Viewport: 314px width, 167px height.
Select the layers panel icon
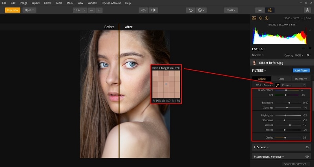click(261, 18)
